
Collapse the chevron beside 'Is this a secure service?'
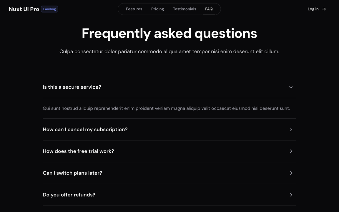point(291,87)
